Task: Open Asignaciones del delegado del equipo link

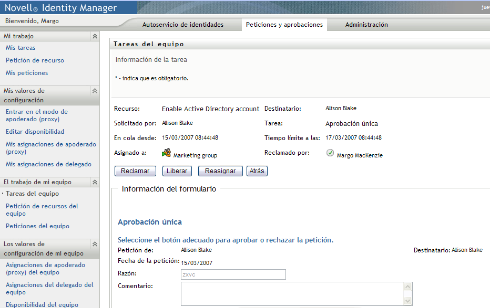Action: [x=49, y=289]
